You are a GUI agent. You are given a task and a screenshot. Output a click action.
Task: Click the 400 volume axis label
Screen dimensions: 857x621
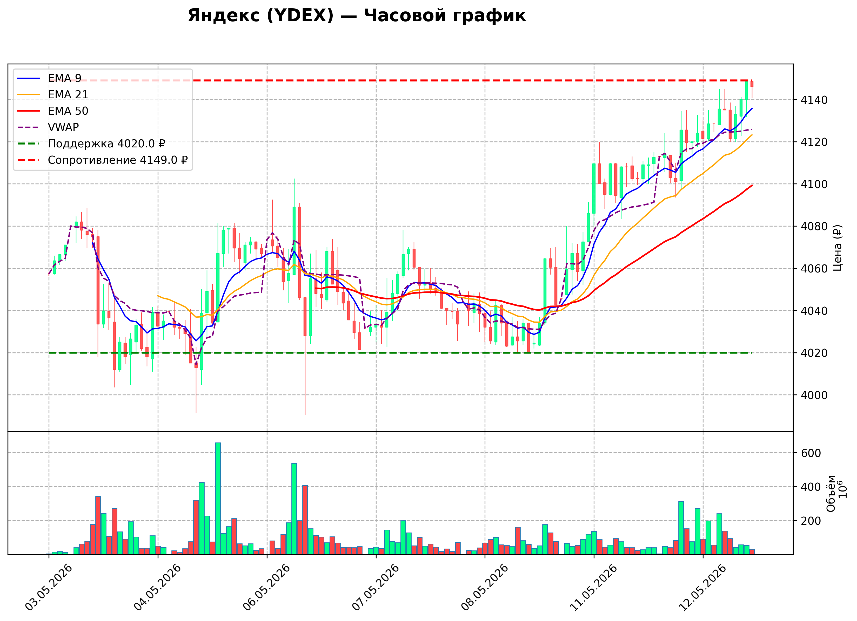click(811, 487)
